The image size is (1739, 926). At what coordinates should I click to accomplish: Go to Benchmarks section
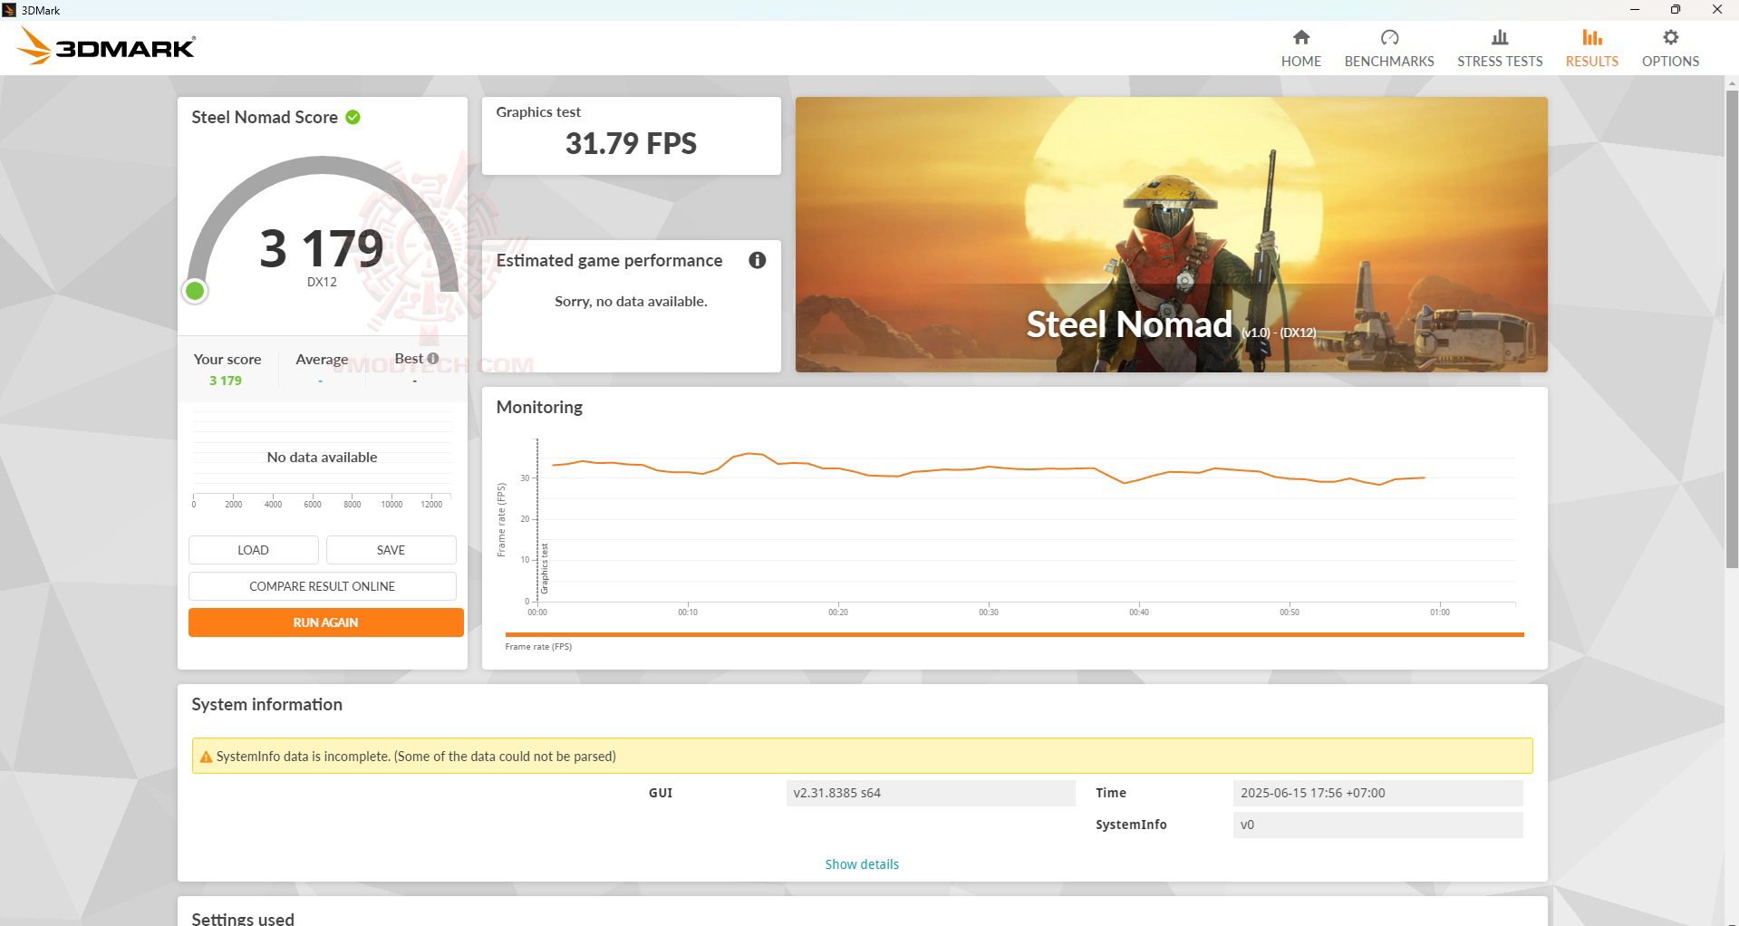(x=1388, y=48)
